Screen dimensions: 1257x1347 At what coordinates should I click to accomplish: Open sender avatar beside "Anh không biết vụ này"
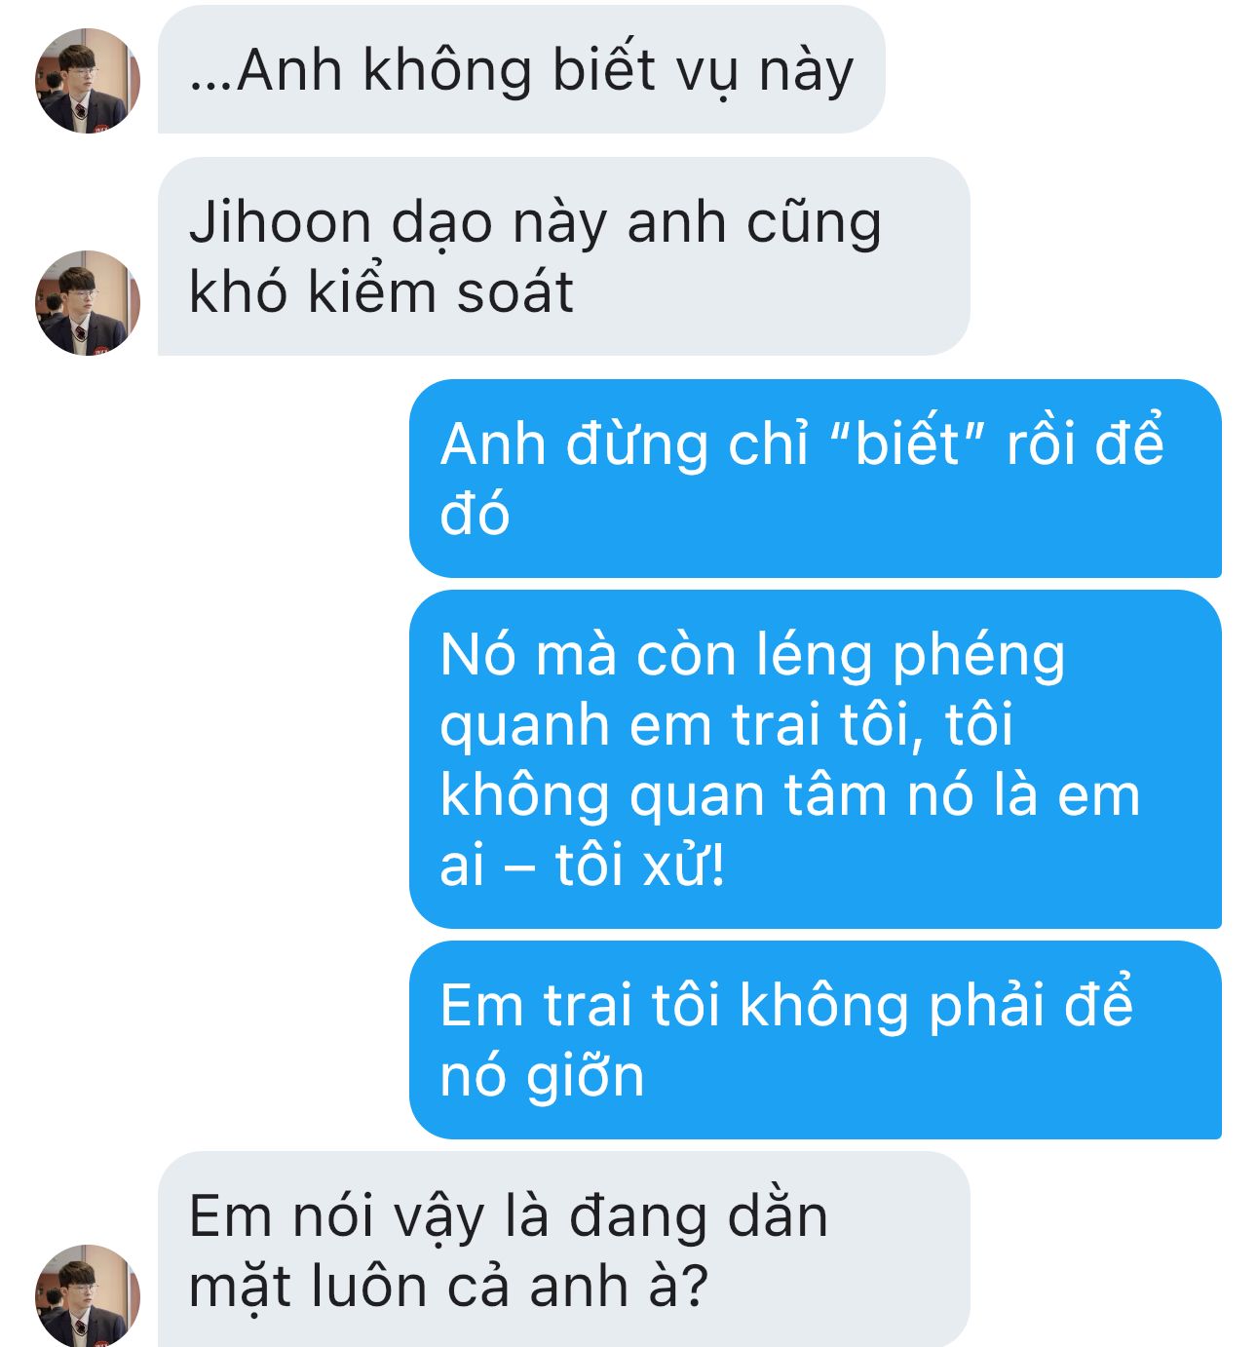[88, 80]
